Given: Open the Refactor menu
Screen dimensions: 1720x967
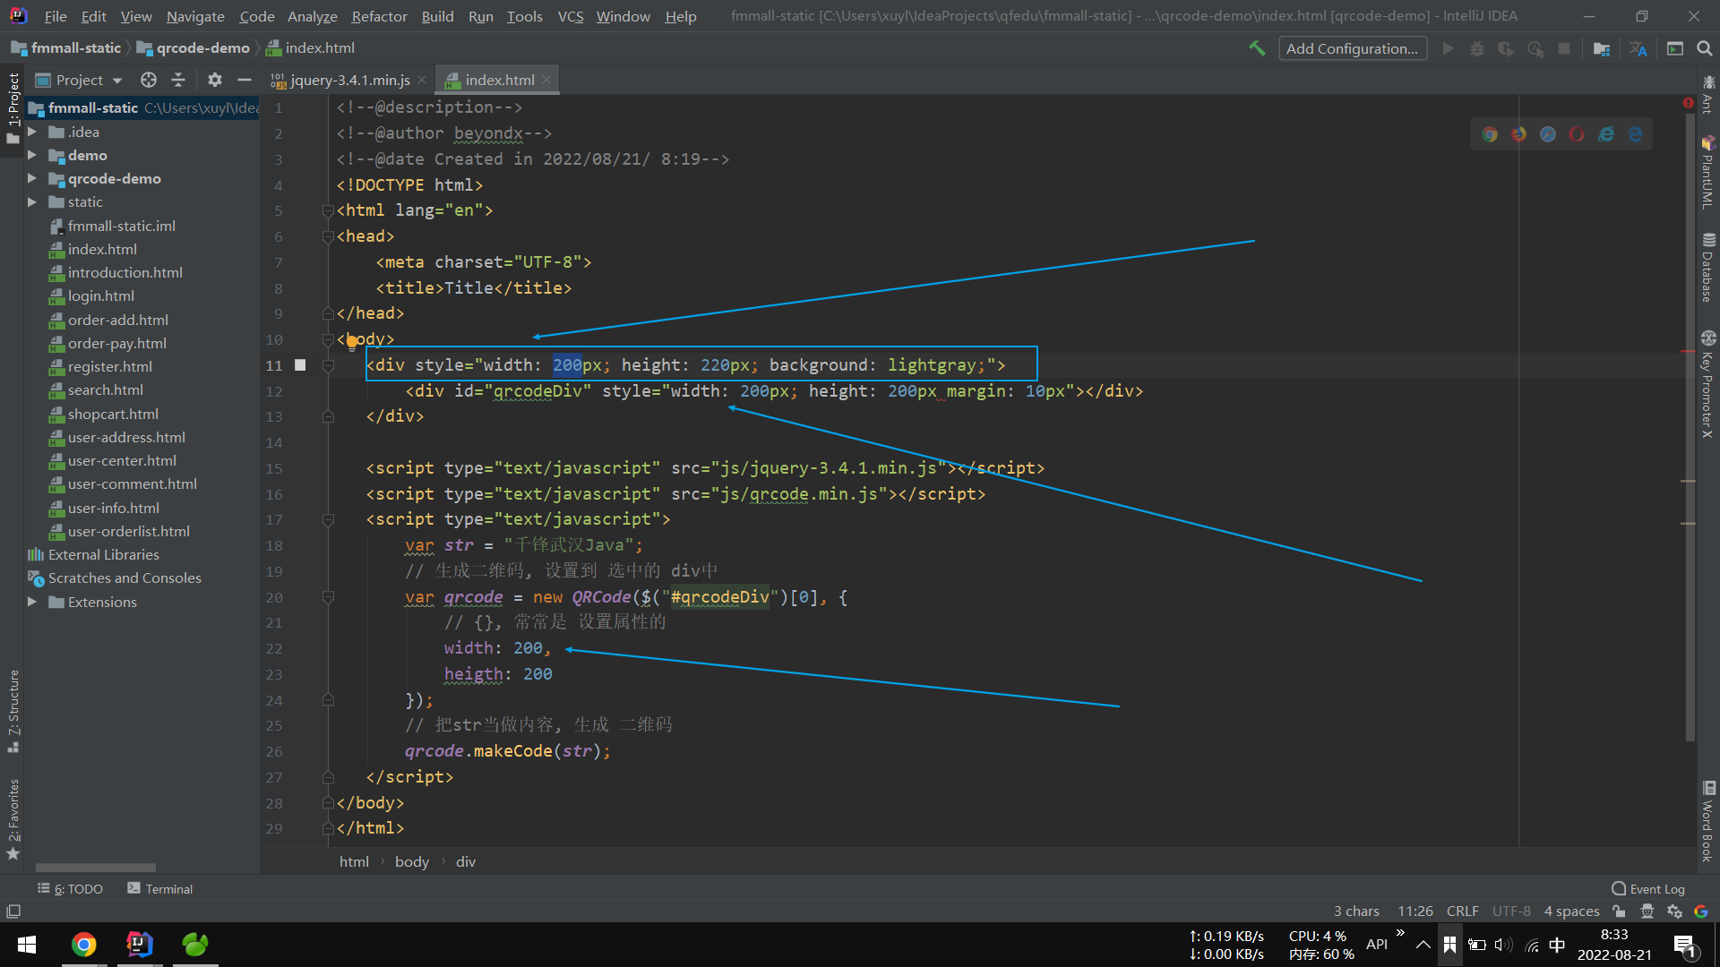Looking at the screenshot, I should pos(379,16).
